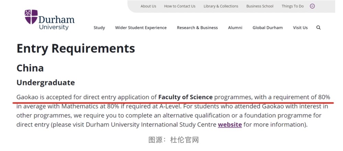343x151 pixels.
Task: Go to Library & Collections
Action: pyautogui.click(x=221, y=6)
